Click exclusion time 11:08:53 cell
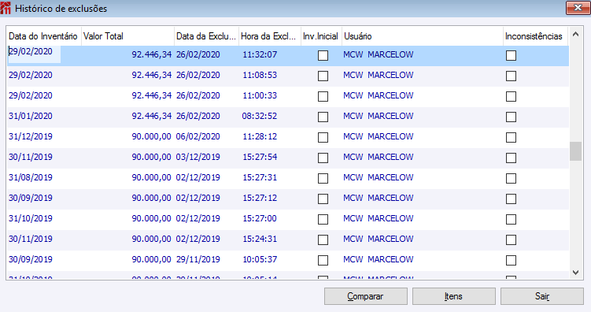Screen dimensions: 591x312 coord(260,75)
